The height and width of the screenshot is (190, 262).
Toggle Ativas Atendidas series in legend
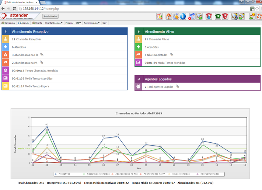[179, 174]
